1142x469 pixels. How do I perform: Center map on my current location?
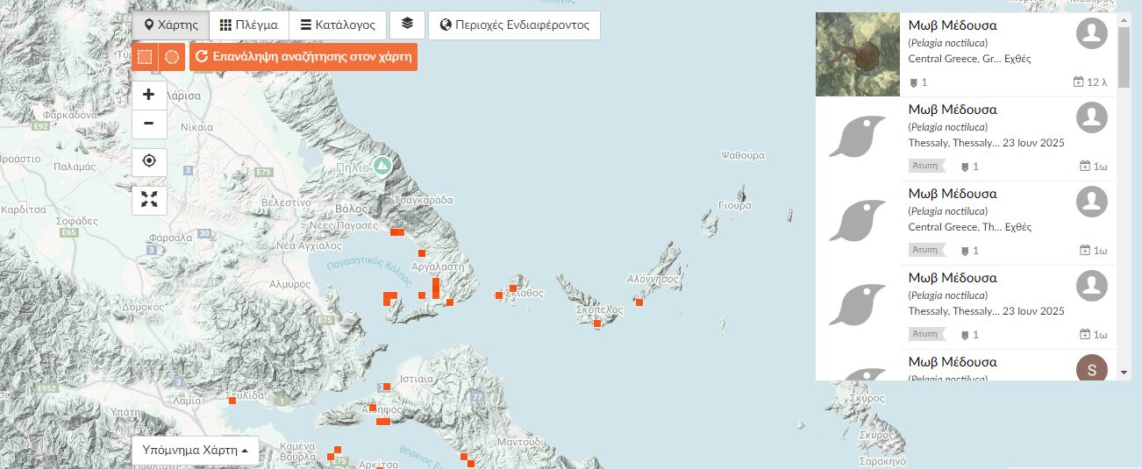click(149, 161)
